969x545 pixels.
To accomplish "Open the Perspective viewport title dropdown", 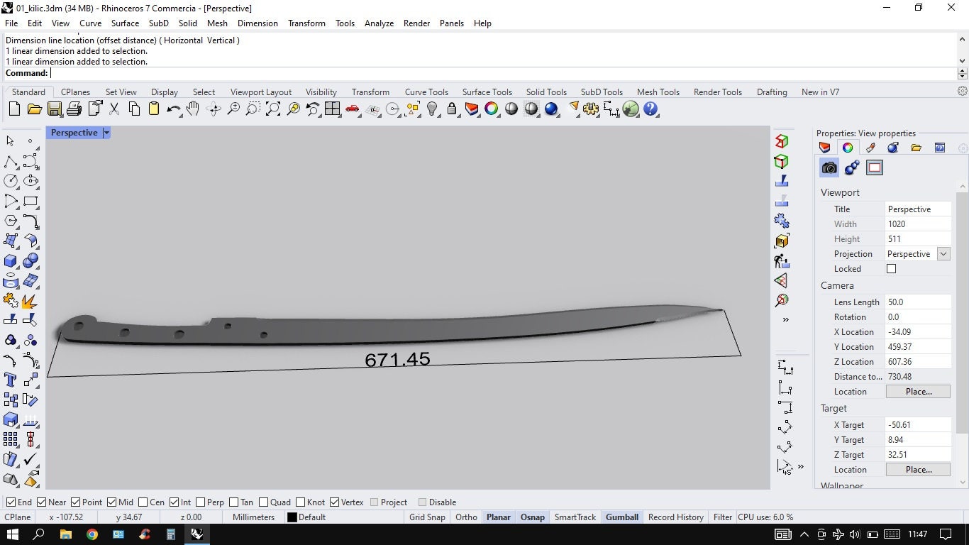I will coord(106,133).
